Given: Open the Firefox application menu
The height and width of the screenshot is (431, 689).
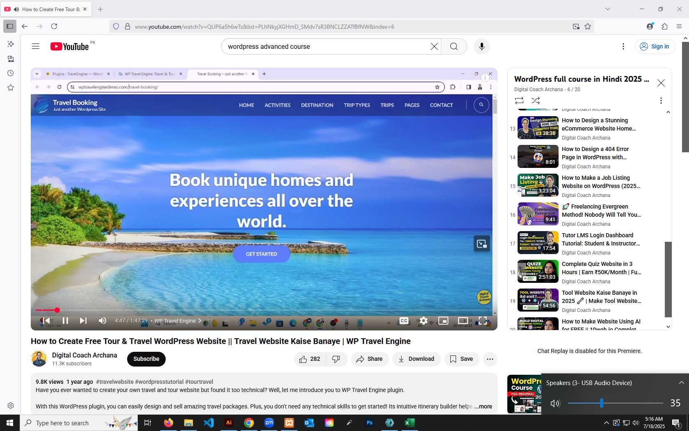Looking at the screenshot, I should pyautogui.click(x=679, y=26).
